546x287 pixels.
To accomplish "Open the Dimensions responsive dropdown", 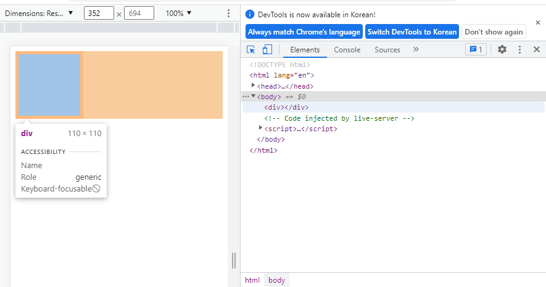I will (x=39, y=13).
